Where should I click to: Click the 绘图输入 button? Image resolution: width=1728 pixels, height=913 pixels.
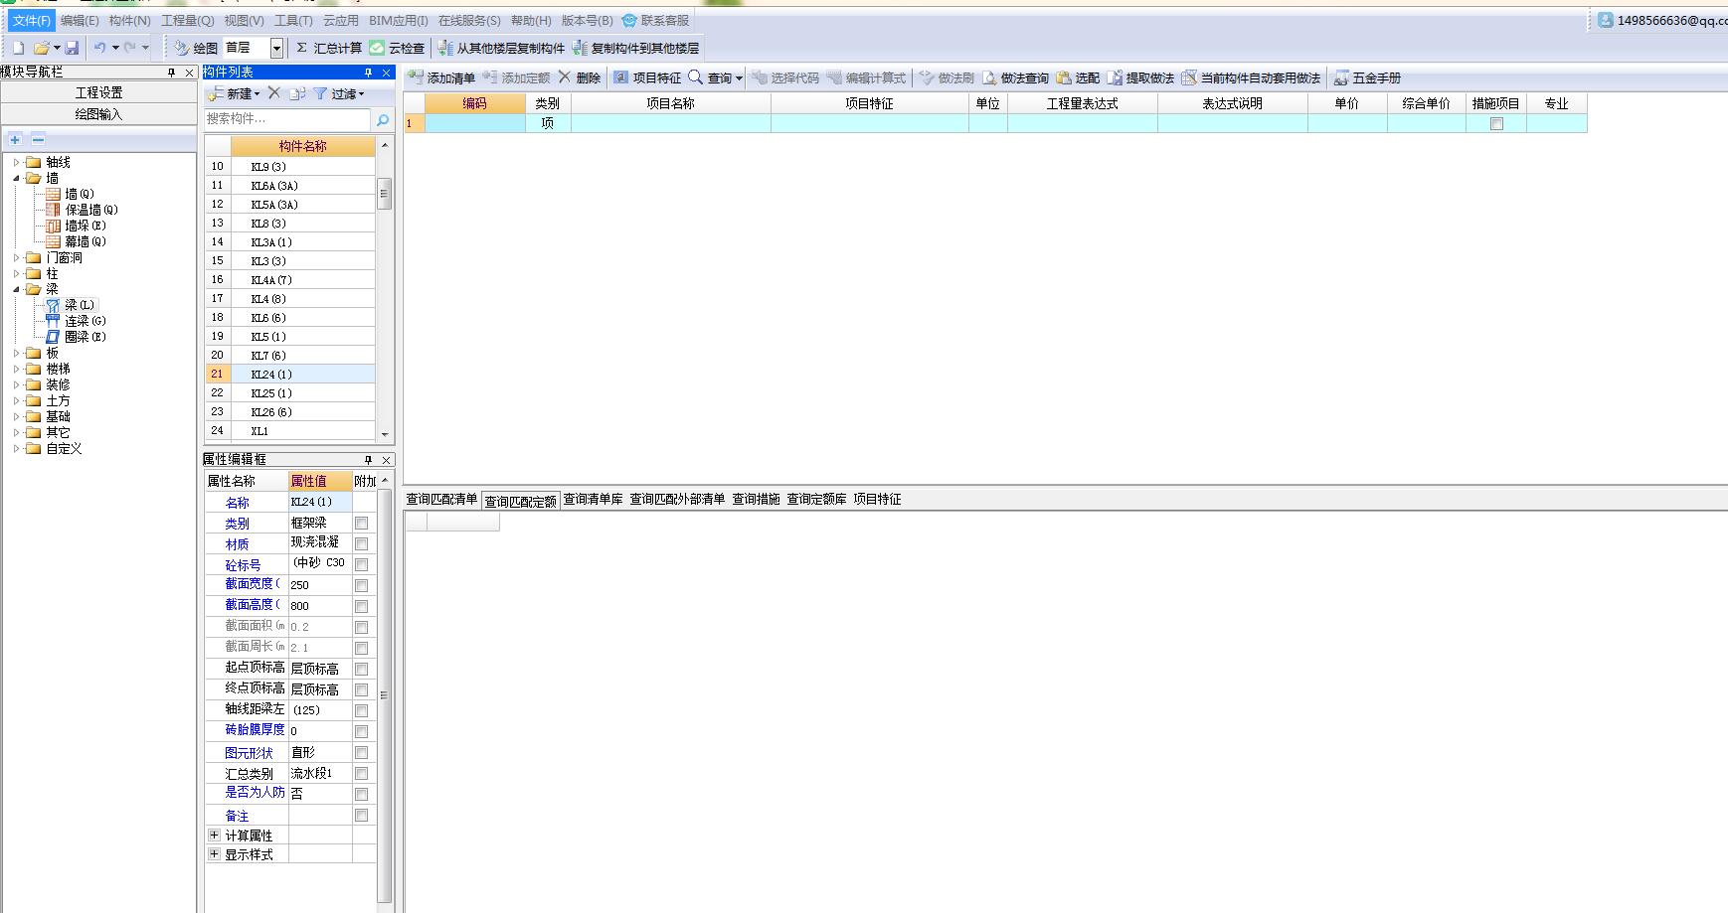[x=98, y=114]
